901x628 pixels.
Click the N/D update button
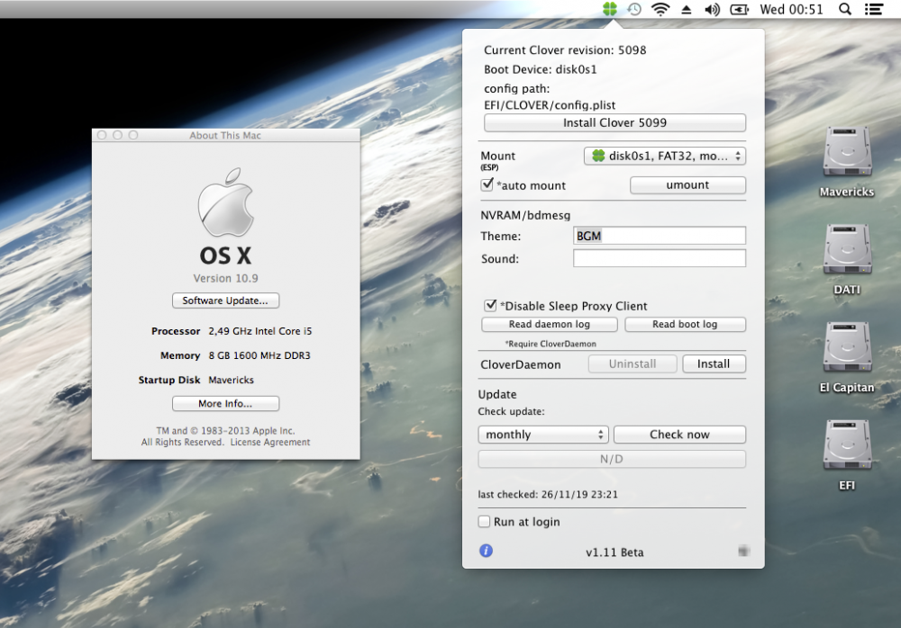612,459
